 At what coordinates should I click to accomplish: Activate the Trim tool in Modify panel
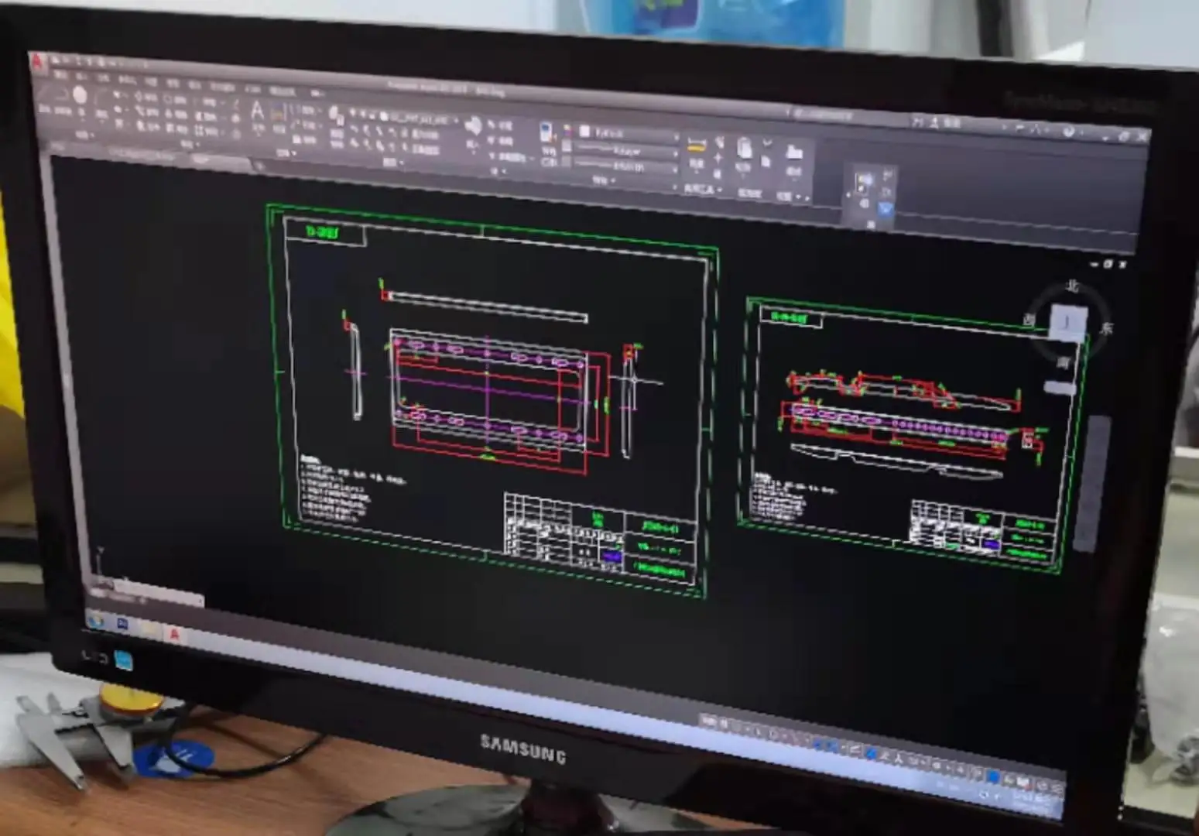click(x=208, y=101)
